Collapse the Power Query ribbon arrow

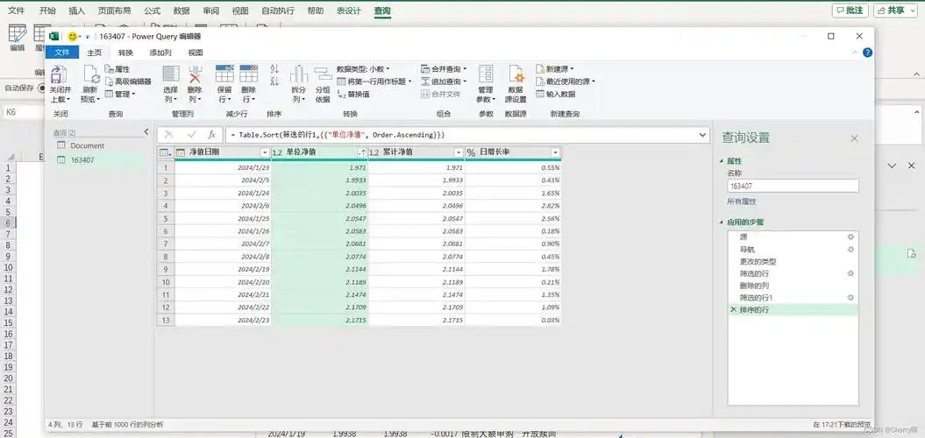coord(856,53)
